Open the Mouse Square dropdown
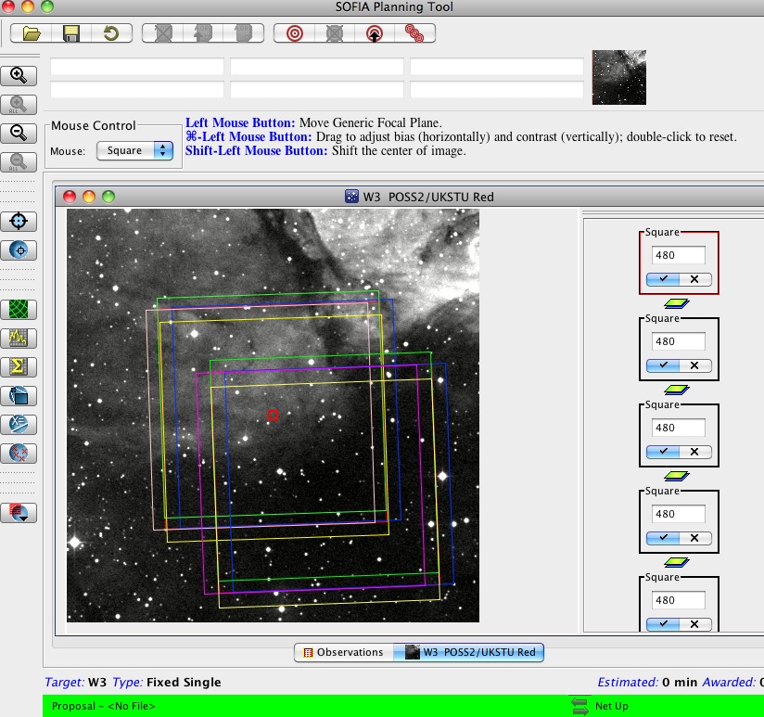The width and height of the screenshot is (764, 717). tap(135, 150)
